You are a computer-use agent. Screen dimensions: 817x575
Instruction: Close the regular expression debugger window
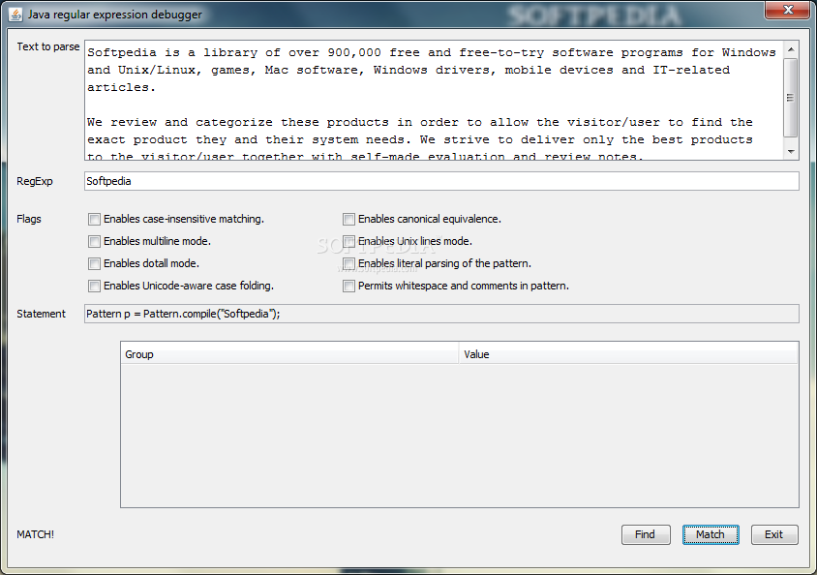click(x=788, y=10)
